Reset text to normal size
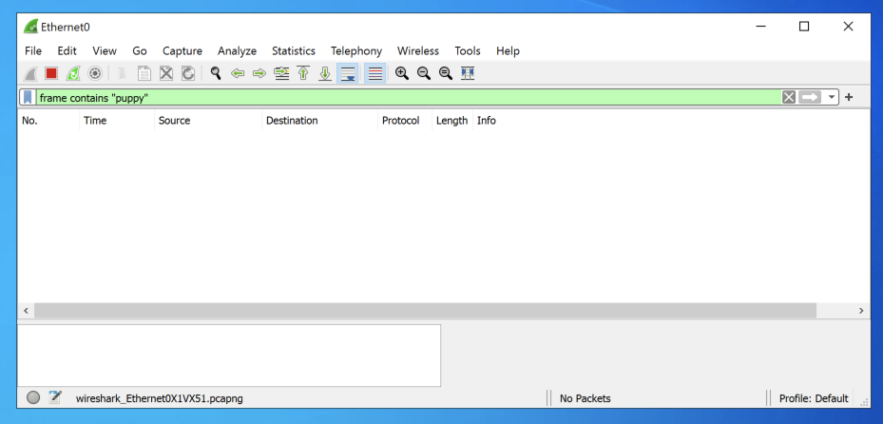 pyautogui.click(x=446, y=73)
